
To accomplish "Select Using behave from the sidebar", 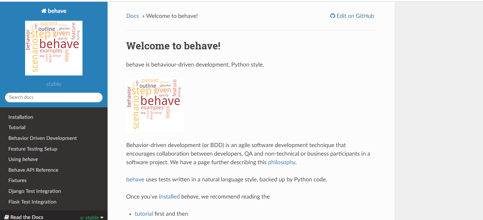I will (23, 159).
